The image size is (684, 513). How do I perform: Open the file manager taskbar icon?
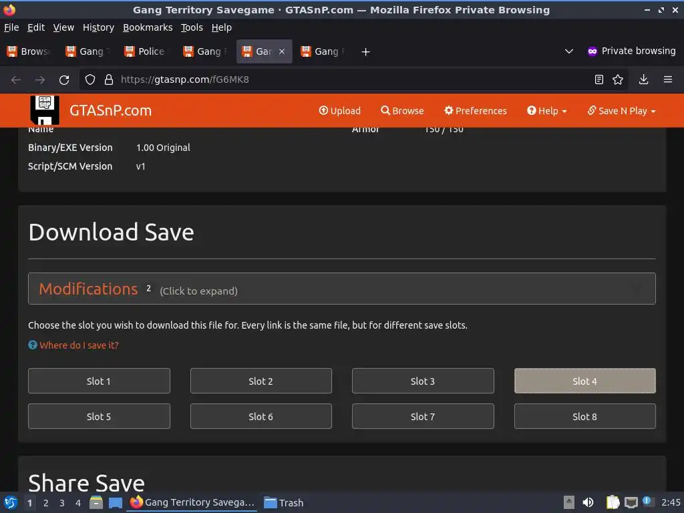click(x=96, y=502)
